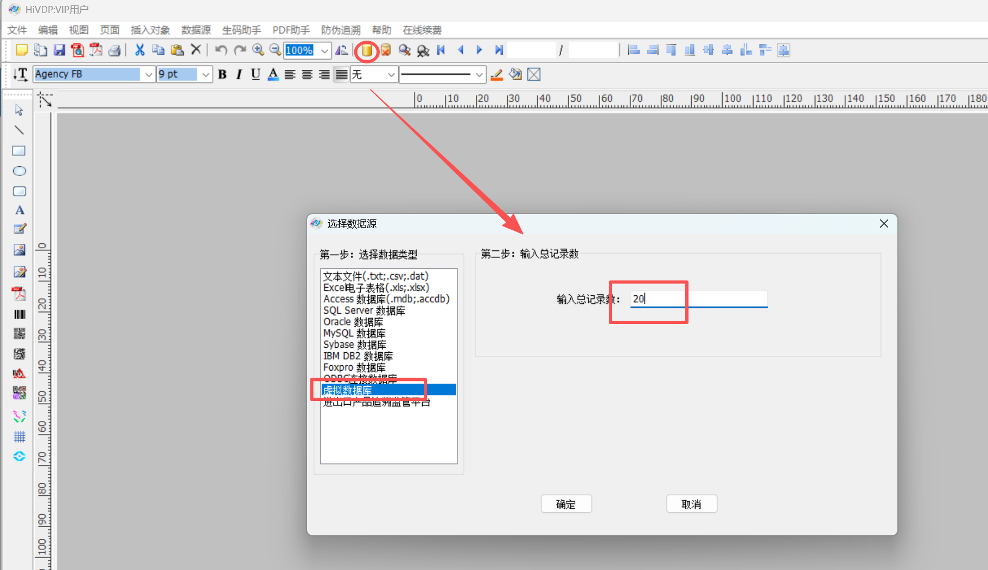The width and height of the screenshot is (988, 570).
Task: Expand the 9 pt font size dropdown
Action: [206, 74]
